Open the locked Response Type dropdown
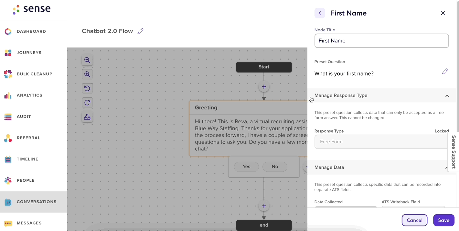 coord(381,142)
